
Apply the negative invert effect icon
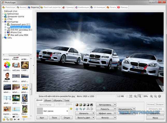click(92, 105)
